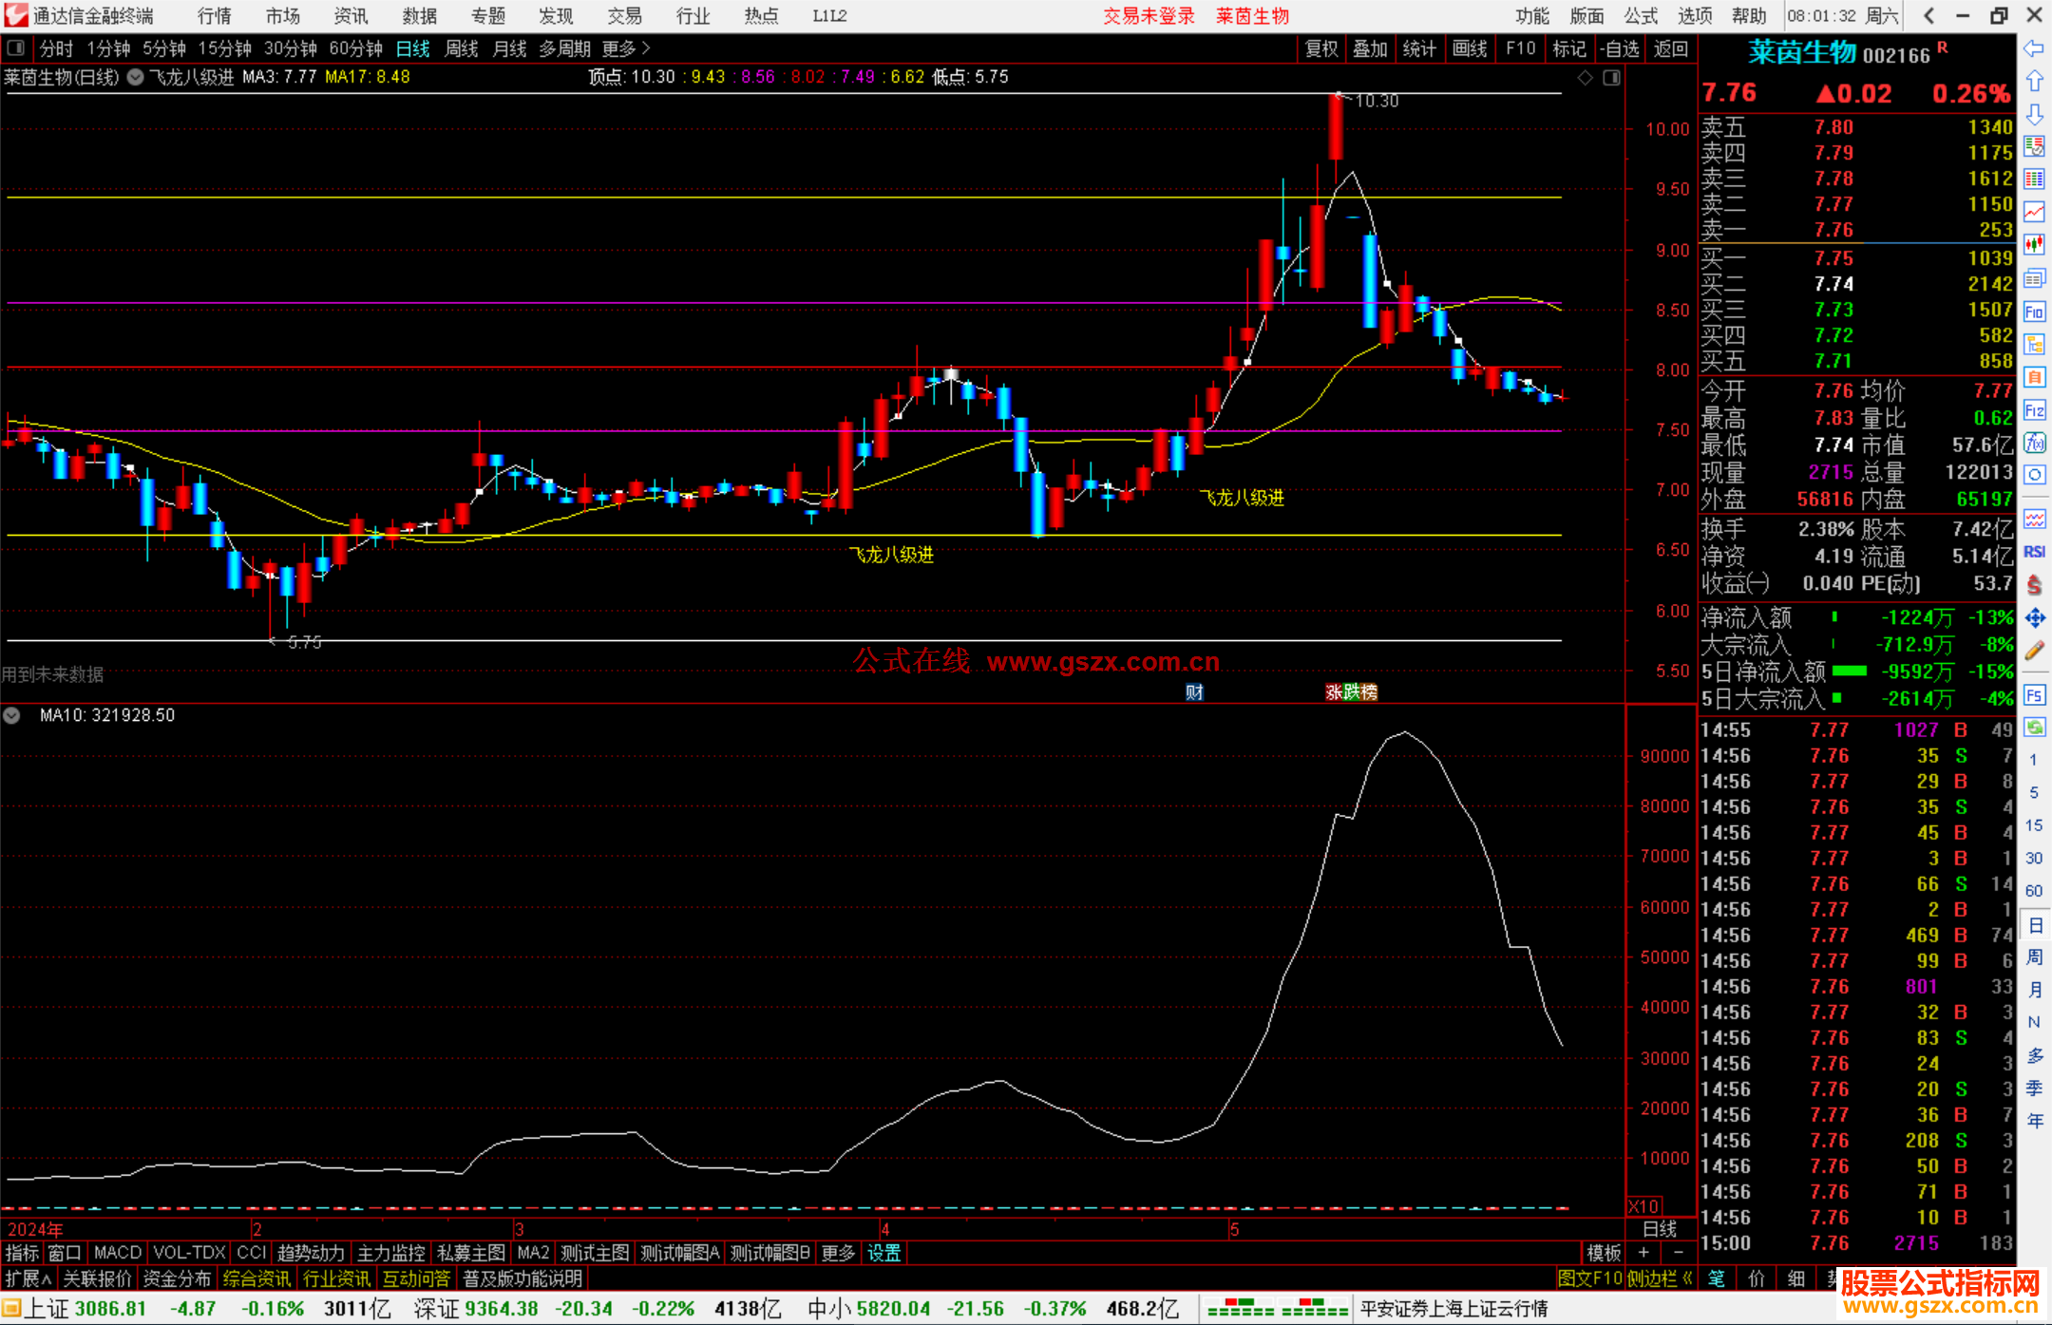Expand the 扩展 panel at bottom left

28,1278
